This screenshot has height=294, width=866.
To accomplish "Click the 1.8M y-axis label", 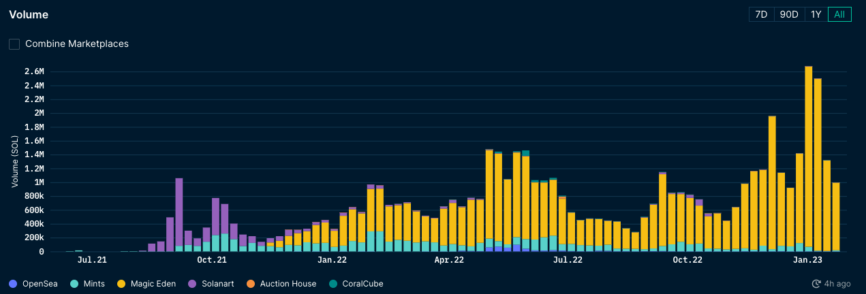I will (34, 127).
